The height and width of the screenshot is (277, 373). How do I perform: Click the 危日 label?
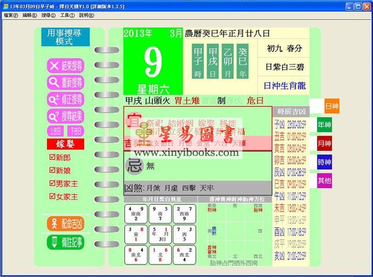(x=255, y=101)
